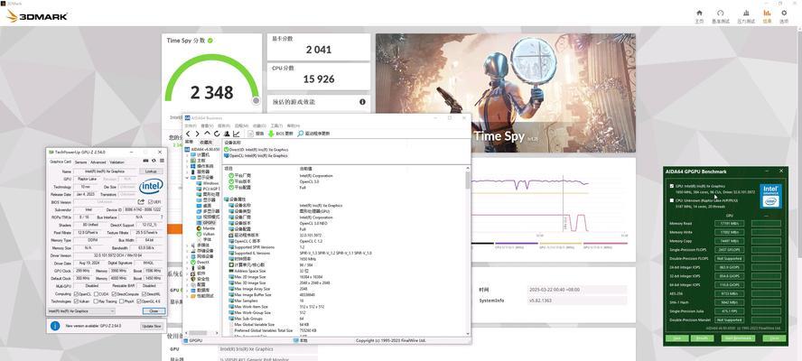The image size is (802, 361).
Task: Click the Save button in GPGPU Benchmark
Action: pos(676,338)
